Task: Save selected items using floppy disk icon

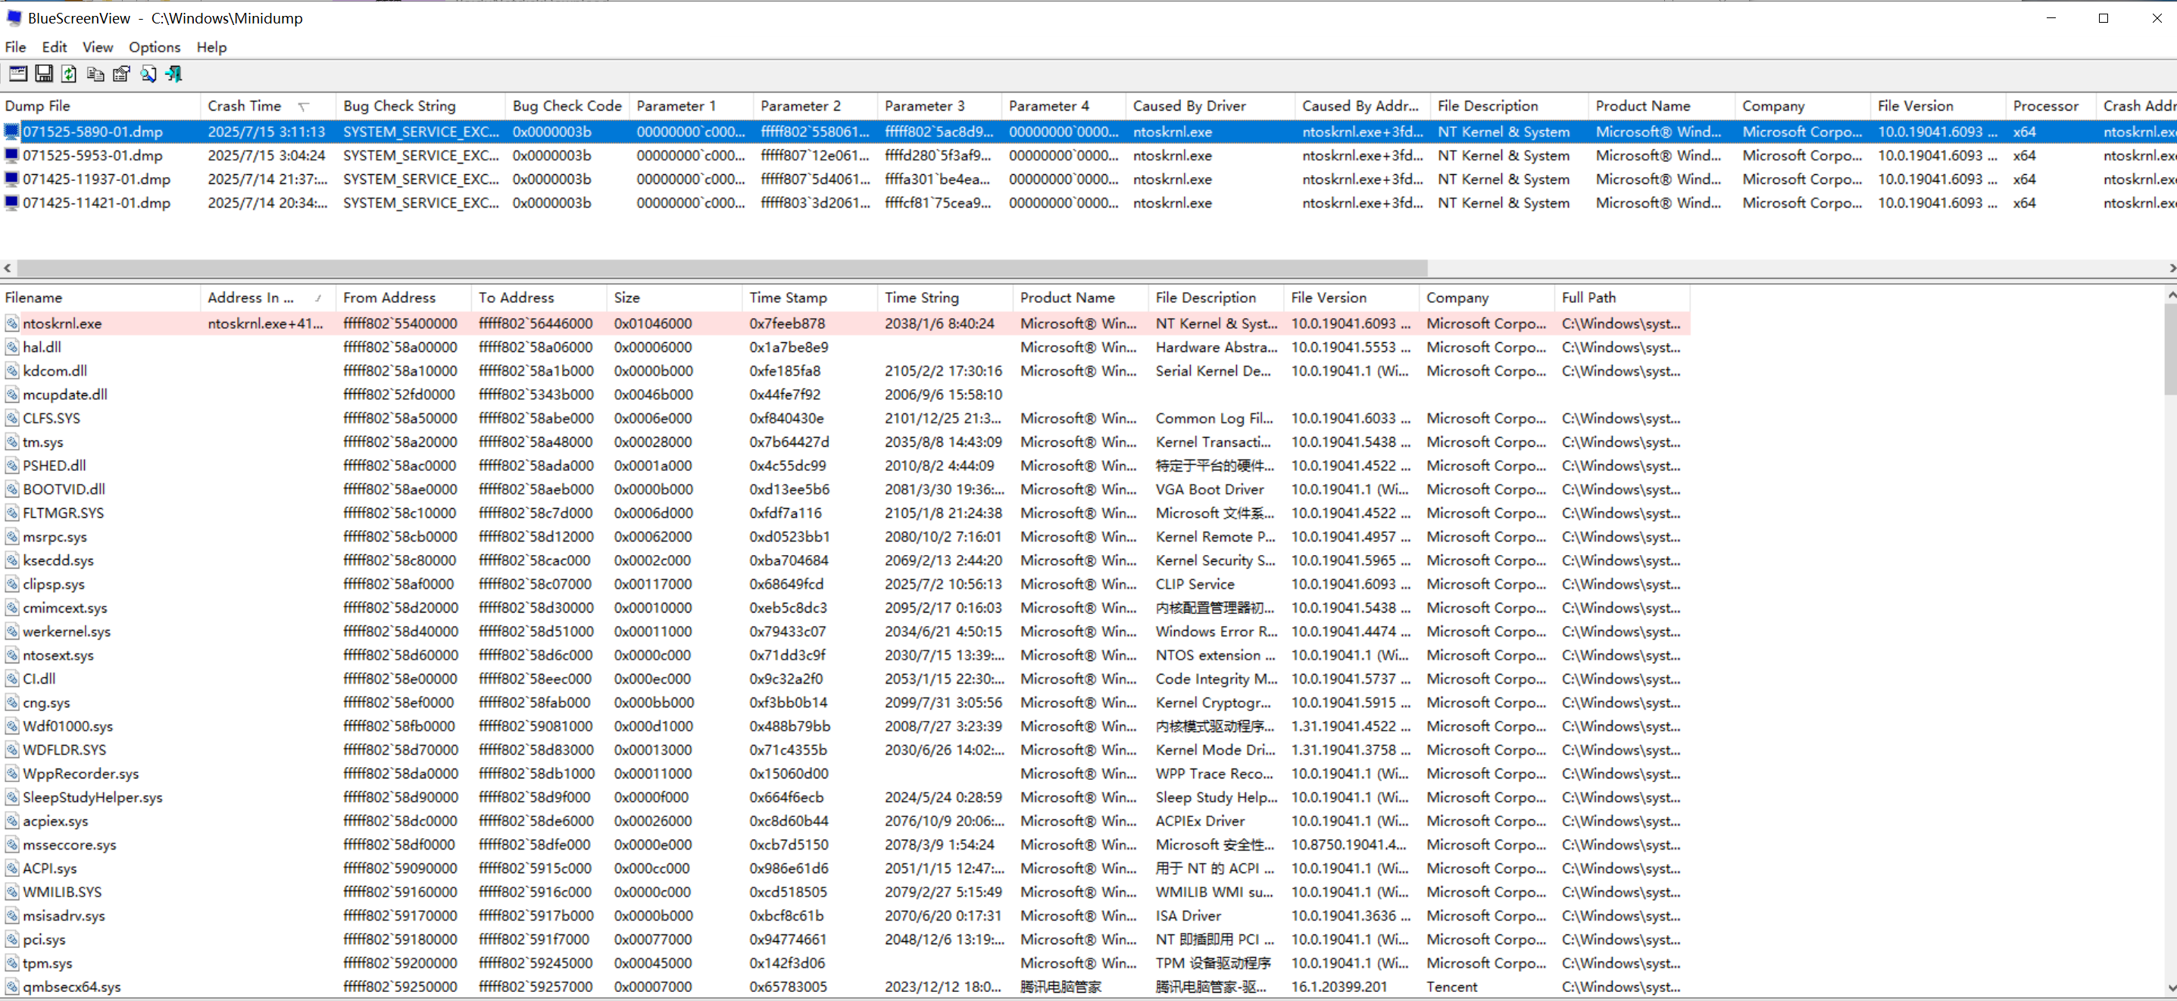Action: click(x=44, y=73)
